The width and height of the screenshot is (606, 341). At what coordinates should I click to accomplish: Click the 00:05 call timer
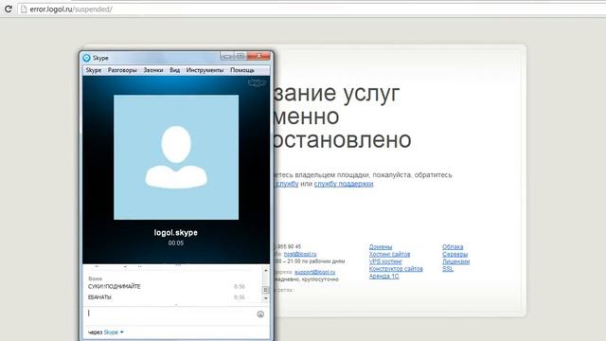pyautogui.click(x=176, y=242)
